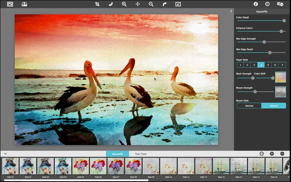Viewport: 291px width, 182px height.
Task: Click the Wash Strength slider handle
Action: click(253, 78)
